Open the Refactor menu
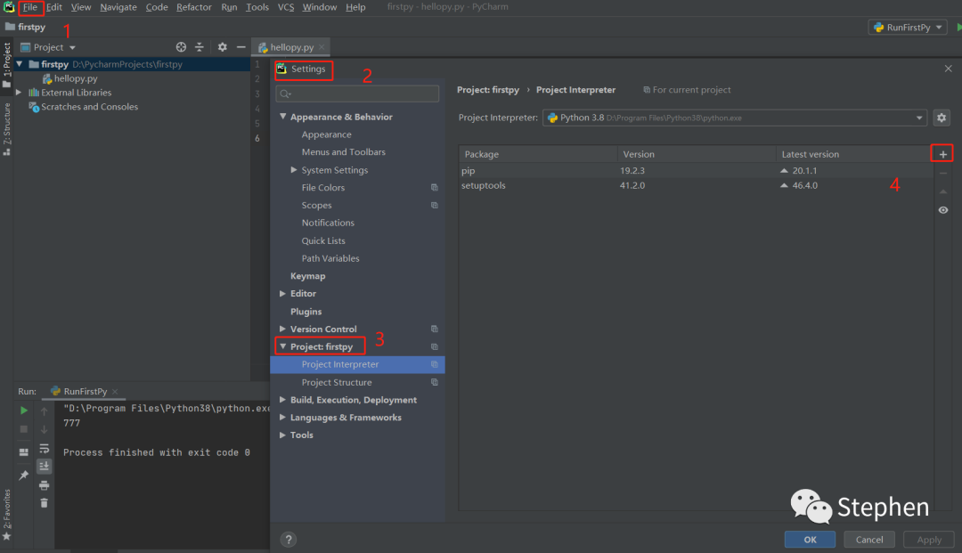 [194, 7]
